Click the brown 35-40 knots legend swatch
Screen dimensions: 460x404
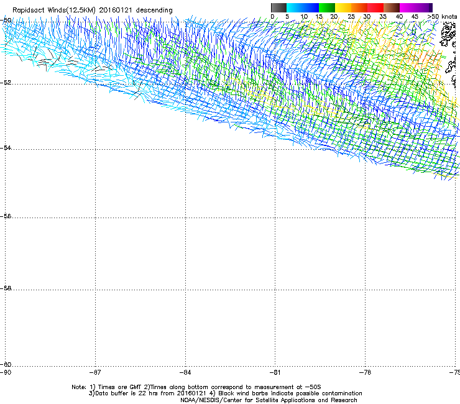coord(392,7)
